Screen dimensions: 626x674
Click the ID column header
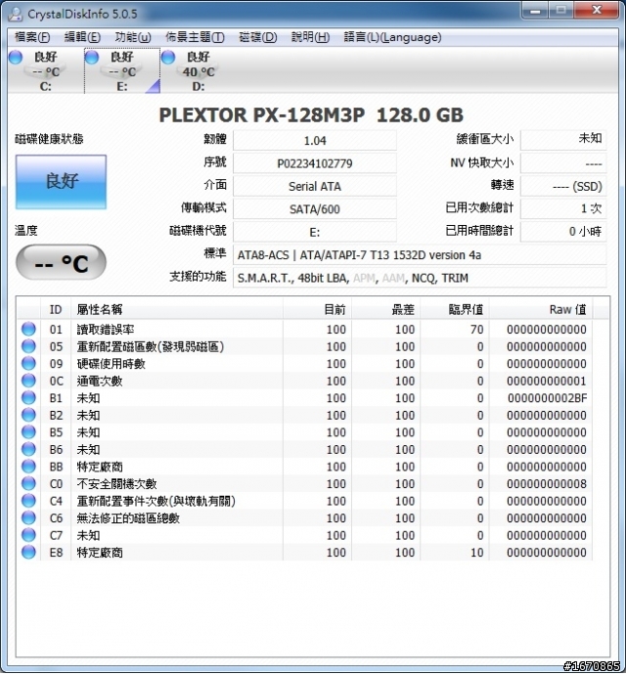click(56, 309)
